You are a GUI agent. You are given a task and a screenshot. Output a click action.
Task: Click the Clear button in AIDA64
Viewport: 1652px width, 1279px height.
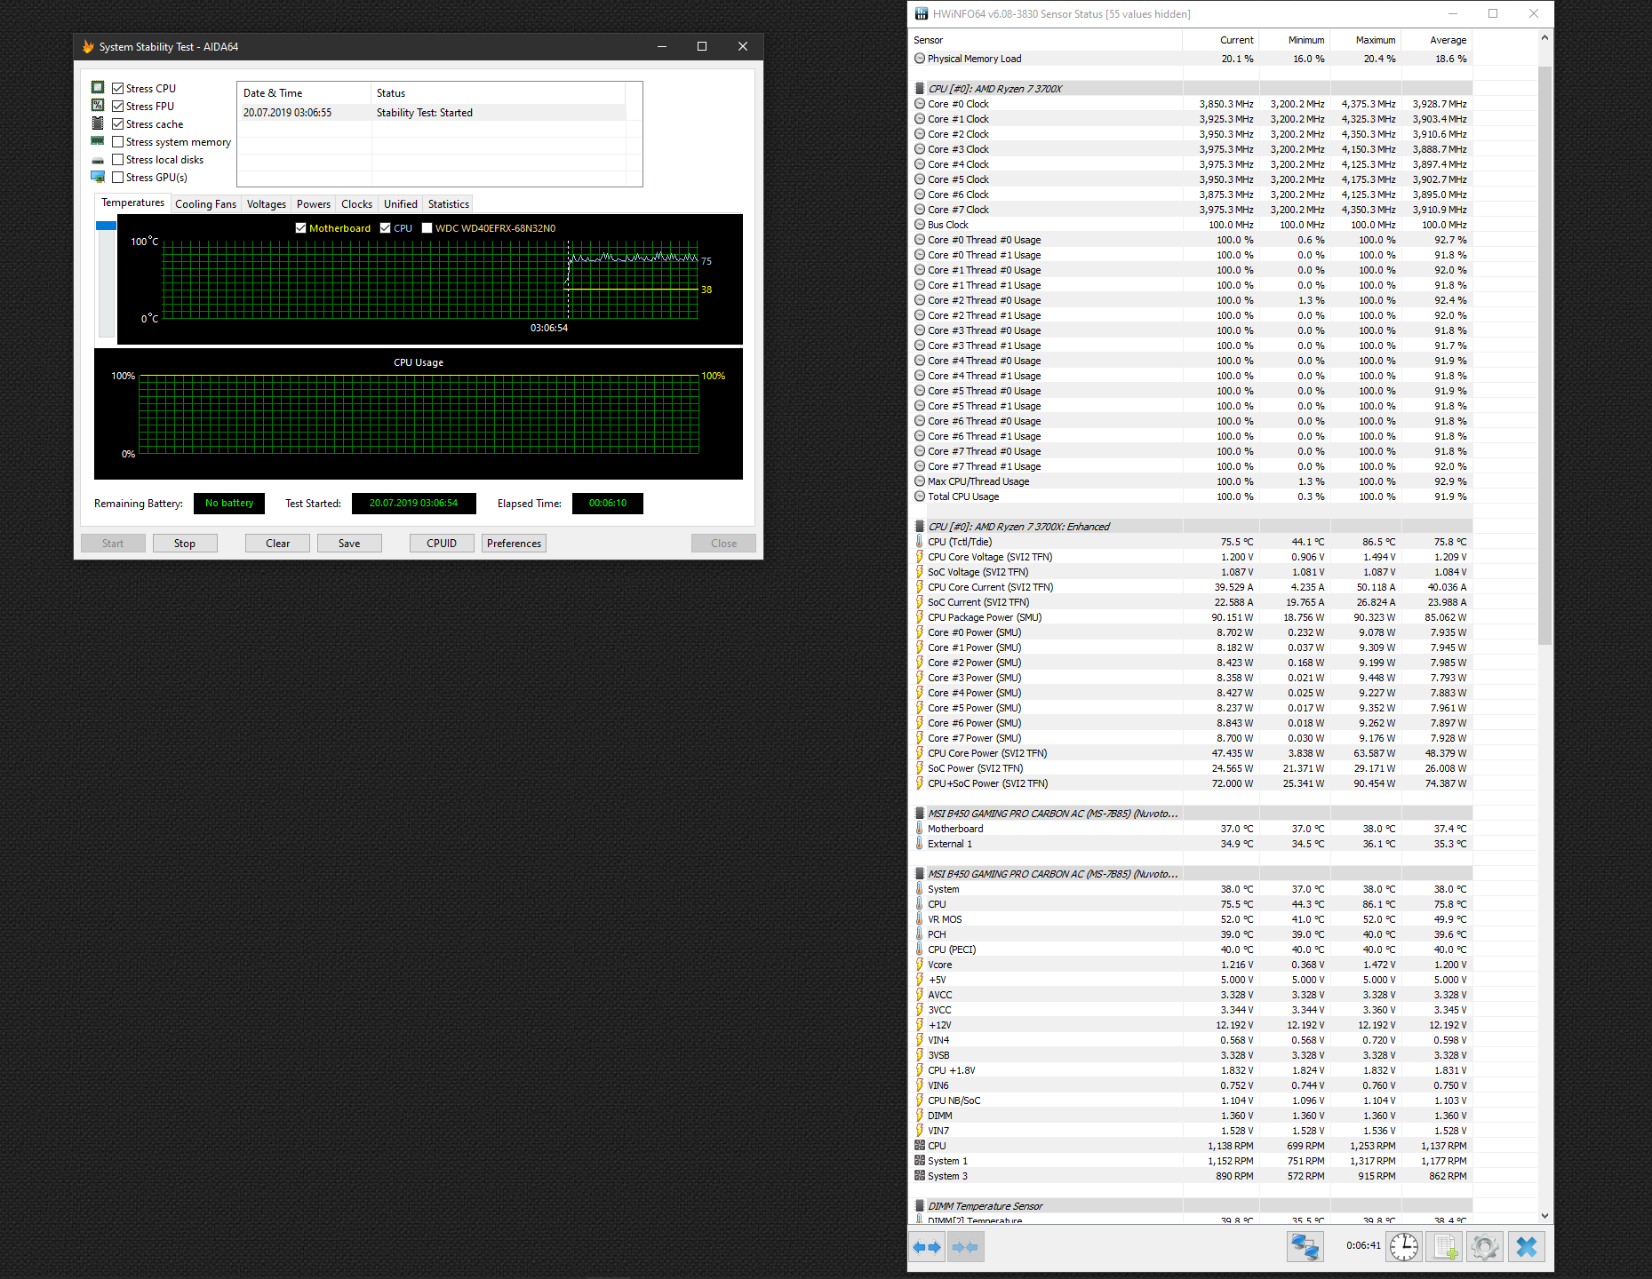click(278, 544)
